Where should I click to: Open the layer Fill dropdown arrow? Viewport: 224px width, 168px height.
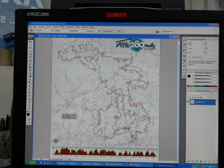(216, 97)
